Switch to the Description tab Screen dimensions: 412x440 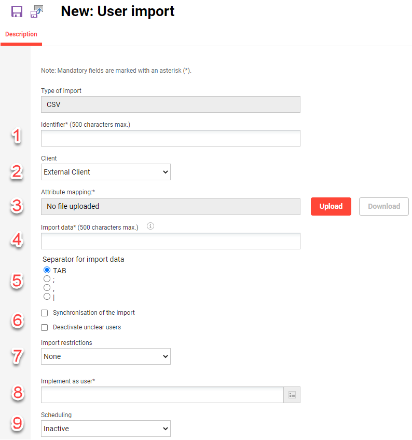[21, 34]
